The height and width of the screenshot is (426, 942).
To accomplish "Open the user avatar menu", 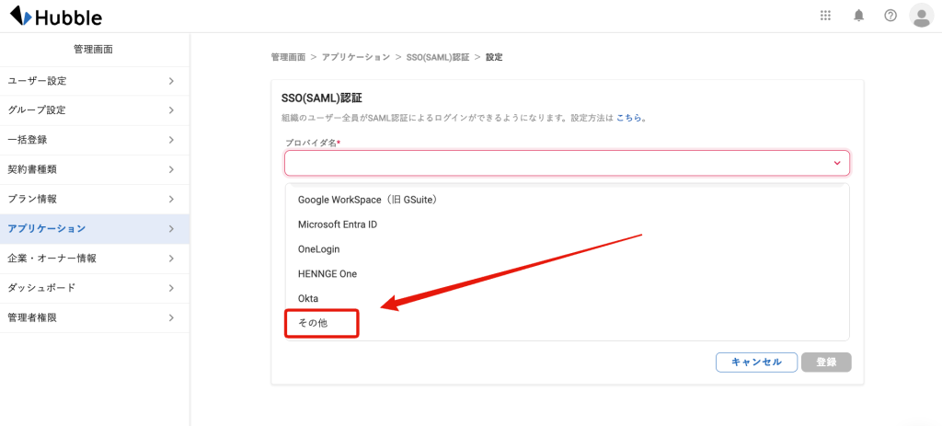I will [922, 16].
